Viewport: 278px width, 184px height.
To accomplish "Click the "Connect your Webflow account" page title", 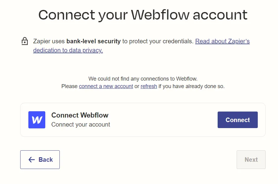I will (142, 14).
